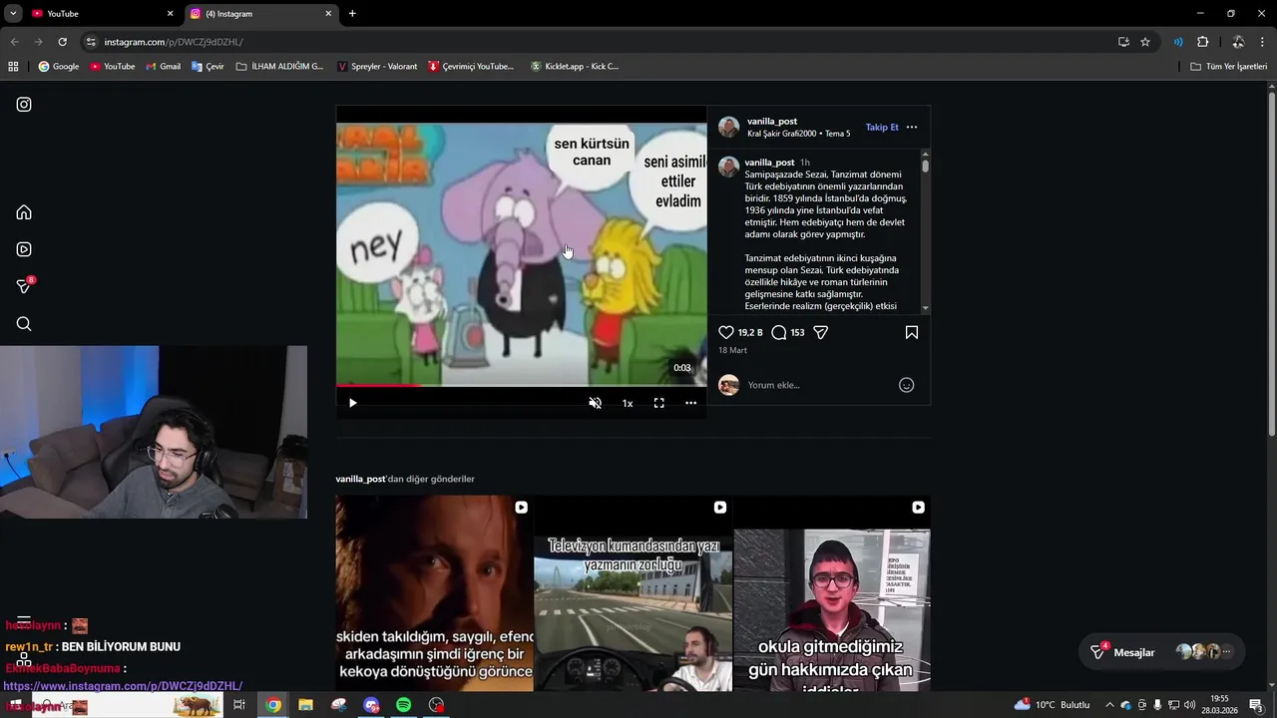1277x718 pixels.
Task: Open YouTube bookmark in bookmarks bar
Action: [113, 67]
